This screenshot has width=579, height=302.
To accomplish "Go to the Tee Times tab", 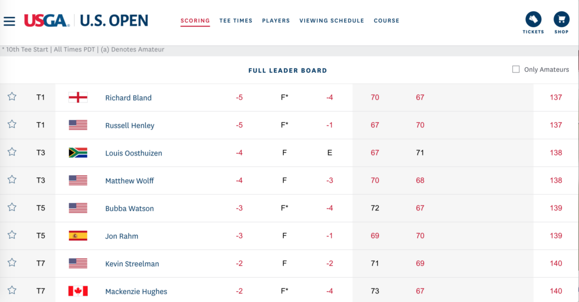I will pyautogui.click(x=236, y=21).
